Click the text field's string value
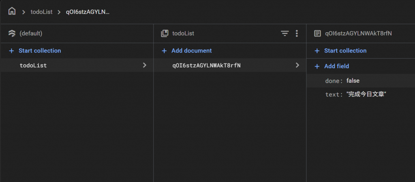 pos(366,94)
